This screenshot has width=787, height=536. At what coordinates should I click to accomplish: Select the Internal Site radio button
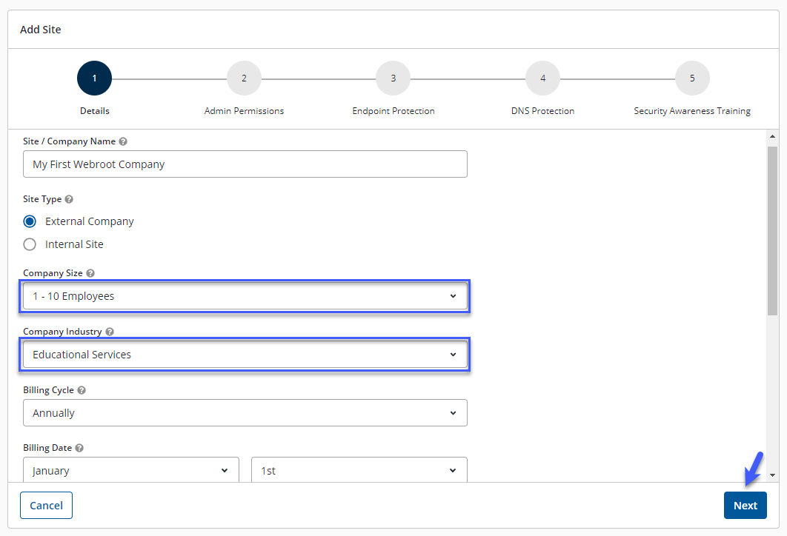pyautogui.click(x=30, y=244)
